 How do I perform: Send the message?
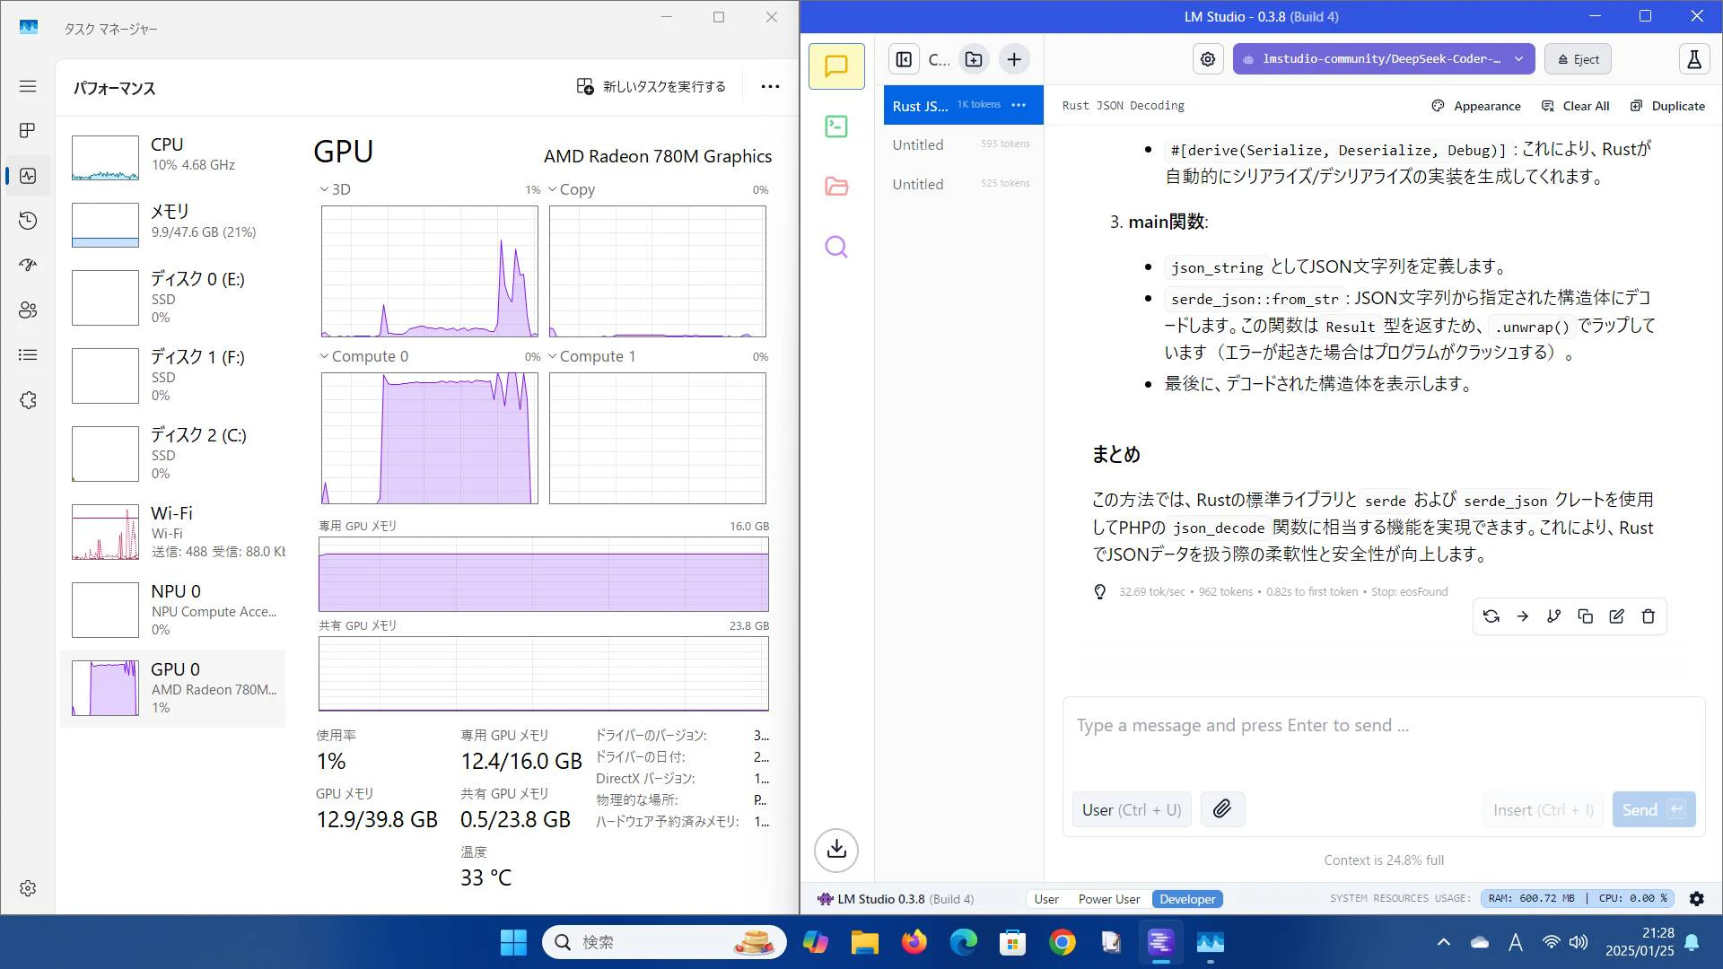[x=1653, y=809]
